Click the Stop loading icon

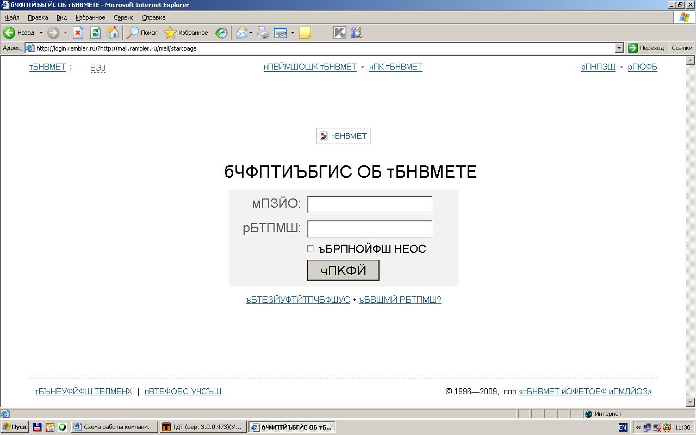[x=78, y=33]
